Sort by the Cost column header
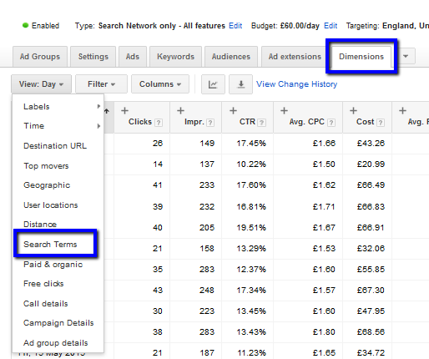Screen dimensions: 429x359 pyautogui.click(x=366, y=122)
